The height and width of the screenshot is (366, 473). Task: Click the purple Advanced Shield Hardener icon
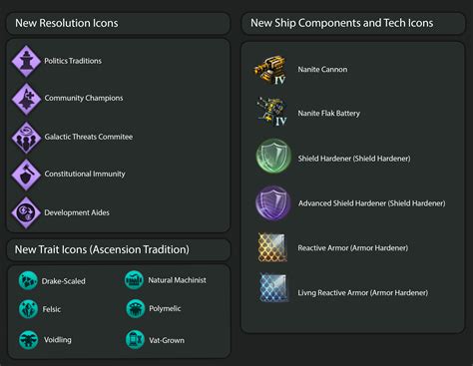[273, 203]
